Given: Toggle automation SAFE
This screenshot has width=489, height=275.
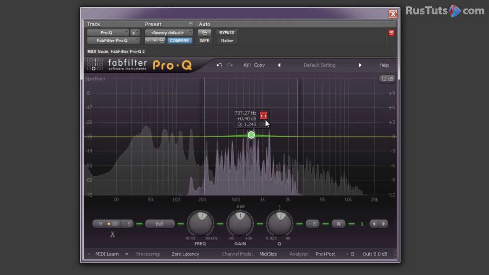Looking at the screenshot, I should pos(204,40).
